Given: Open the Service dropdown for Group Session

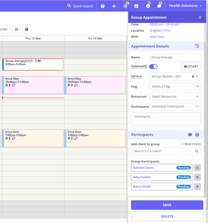Looking at the screenshot, I should point(197,76).
